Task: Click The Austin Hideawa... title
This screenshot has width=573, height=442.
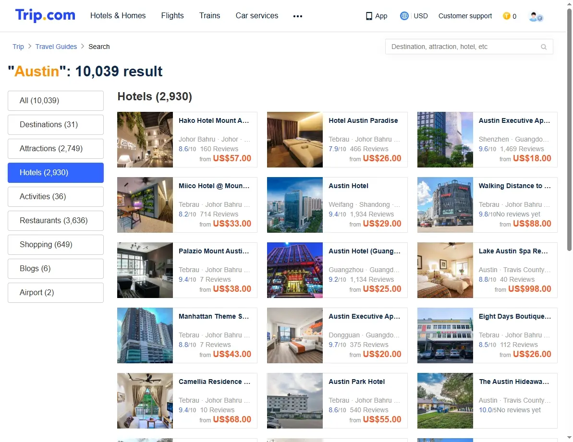Action: (514, 382)
